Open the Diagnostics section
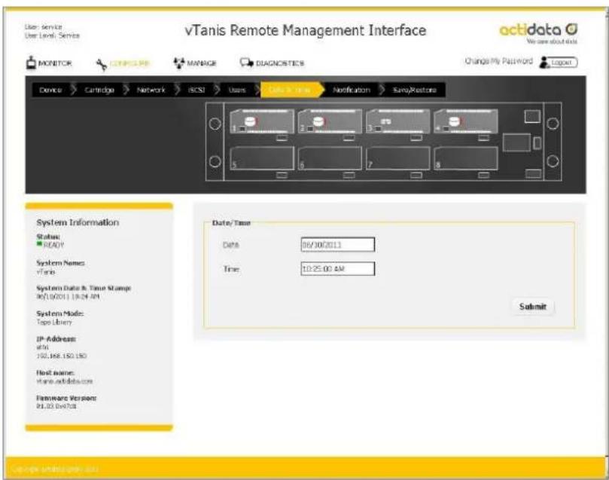Viewport: 609px width, 480px height. tap(272, 63)
